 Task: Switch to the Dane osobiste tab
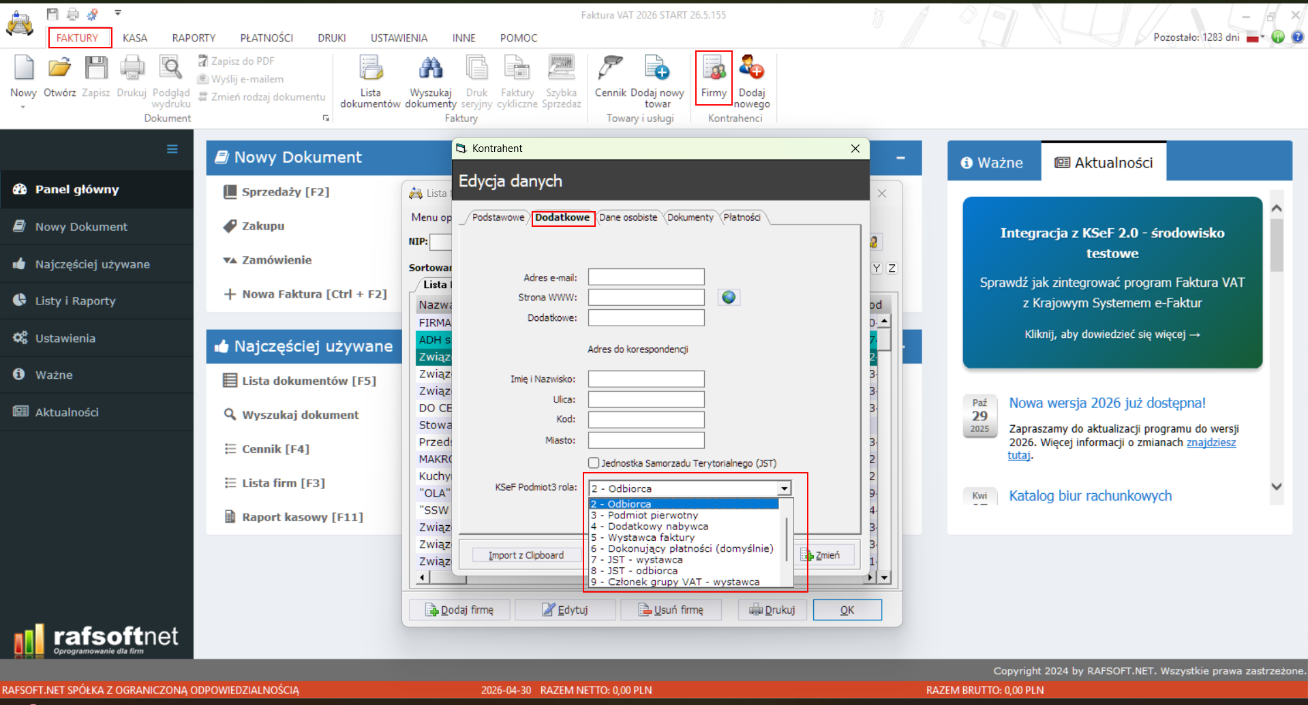628,217
